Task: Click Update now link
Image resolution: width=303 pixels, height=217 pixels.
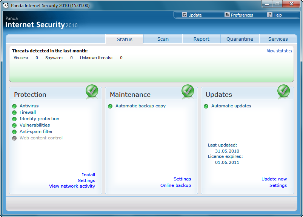Action: click(274, 179)
